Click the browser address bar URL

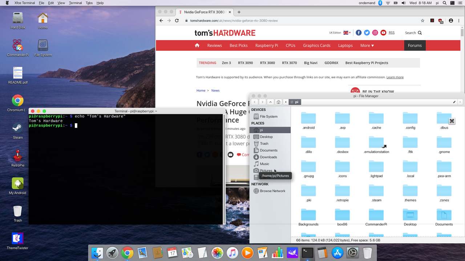pos(234,21)
